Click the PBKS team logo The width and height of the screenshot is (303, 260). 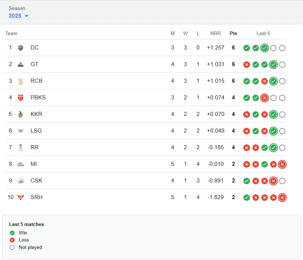click(21, 97)
